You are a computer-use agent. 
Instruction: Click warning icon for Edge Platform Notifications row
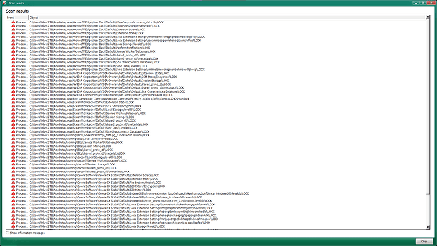click(13, 48)
